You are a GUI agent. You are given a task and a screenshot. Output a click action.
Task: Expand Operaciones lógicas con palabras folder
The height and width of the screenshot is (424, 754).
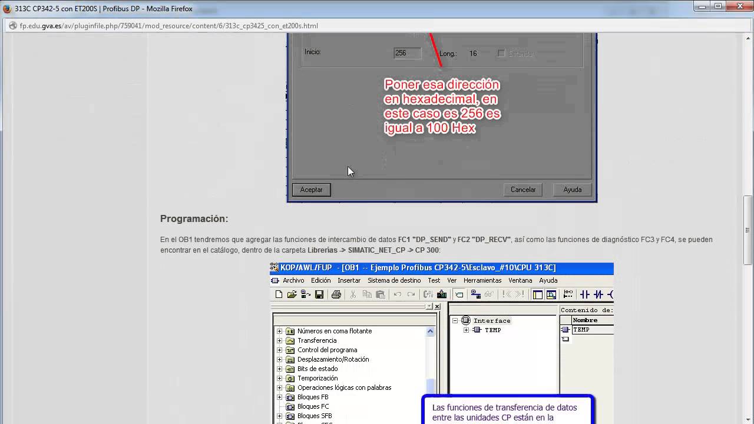click(x=279, y=387)
